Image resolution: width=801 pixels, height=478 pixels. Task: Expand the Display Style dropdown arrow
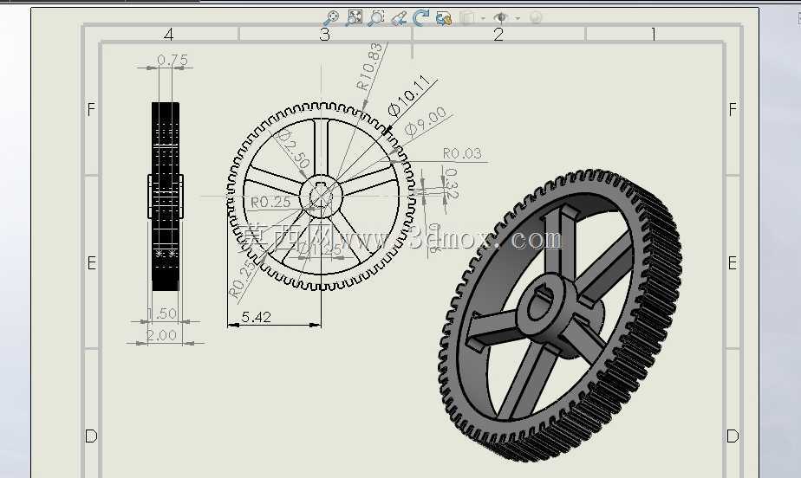point(483,18)
